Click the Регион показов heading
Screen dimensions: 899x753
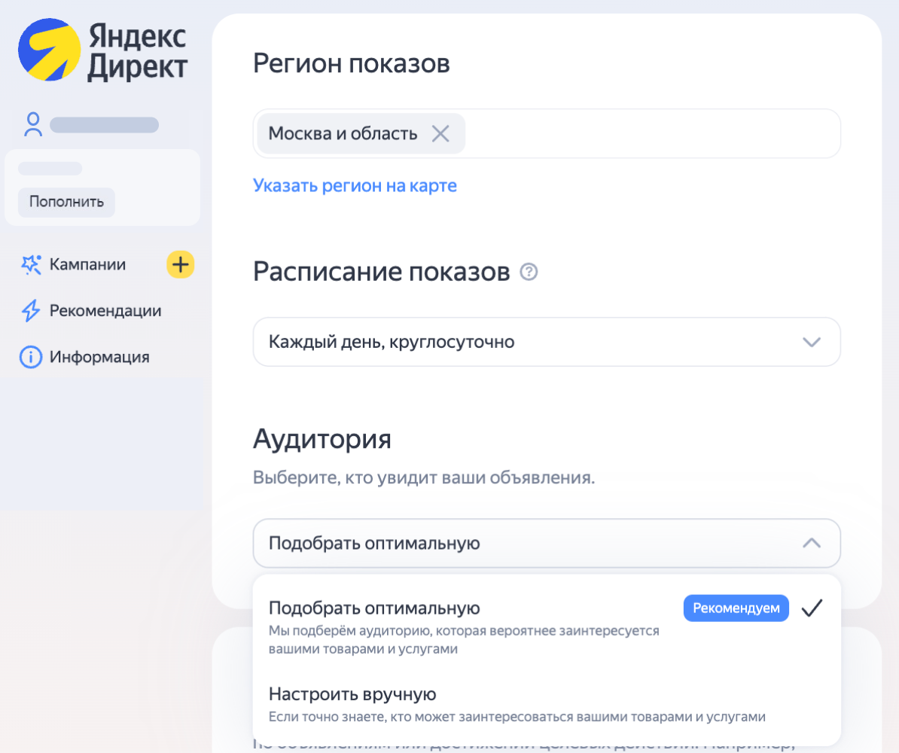[352, 63]
